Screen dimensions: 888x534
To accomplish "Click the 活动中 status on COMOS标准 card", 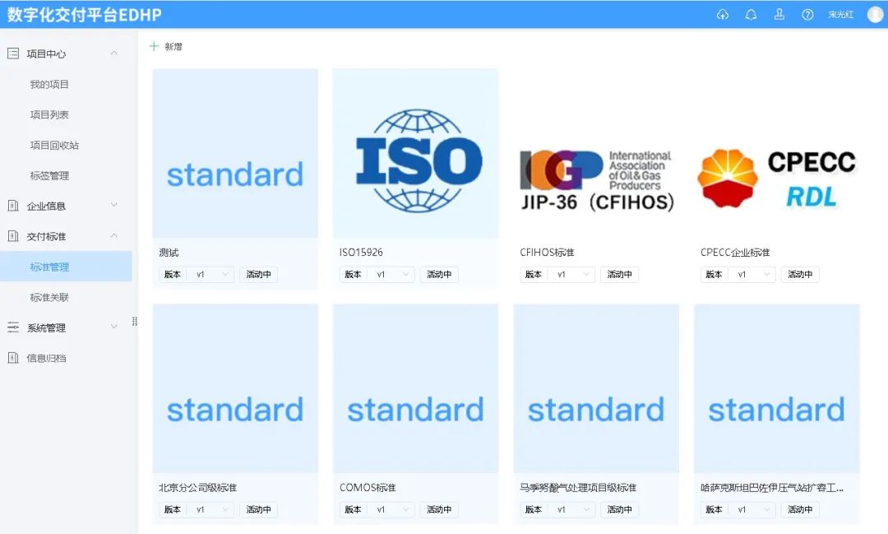I will click(439, 509).
